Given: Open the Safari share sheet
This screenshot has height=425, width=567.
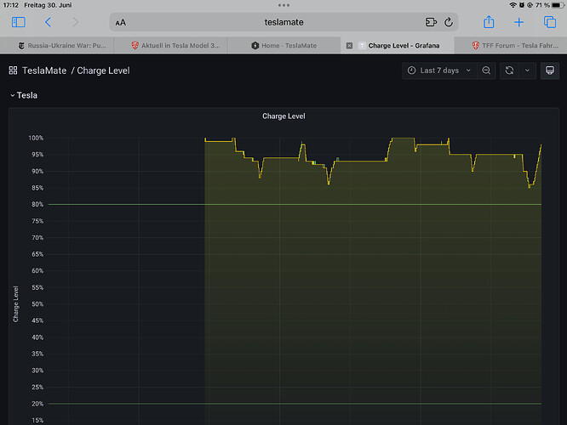Looking at the screenshot, I should click(x=489, y=21).
